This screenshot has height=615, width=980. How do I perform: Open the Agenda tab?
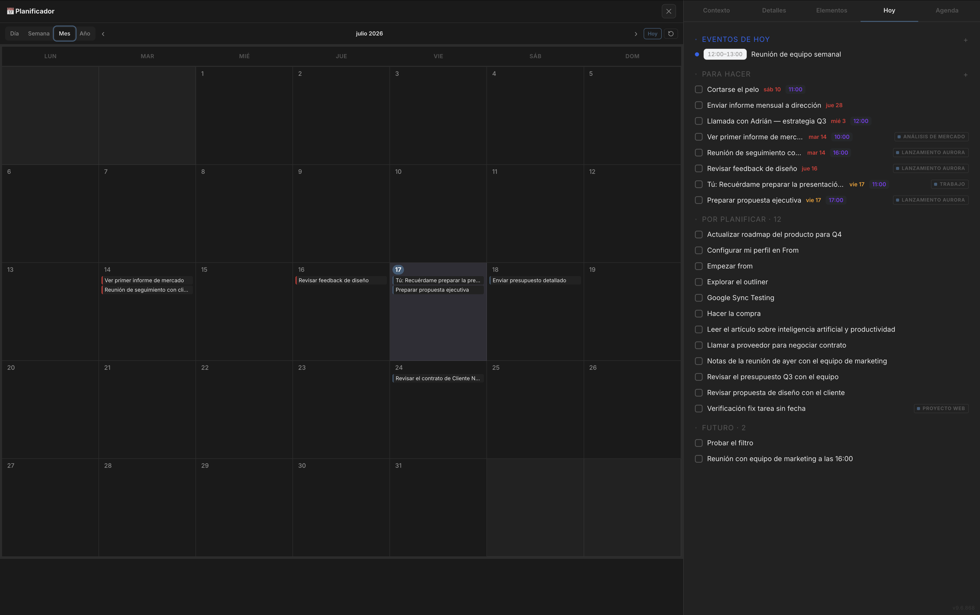point(947,10)
